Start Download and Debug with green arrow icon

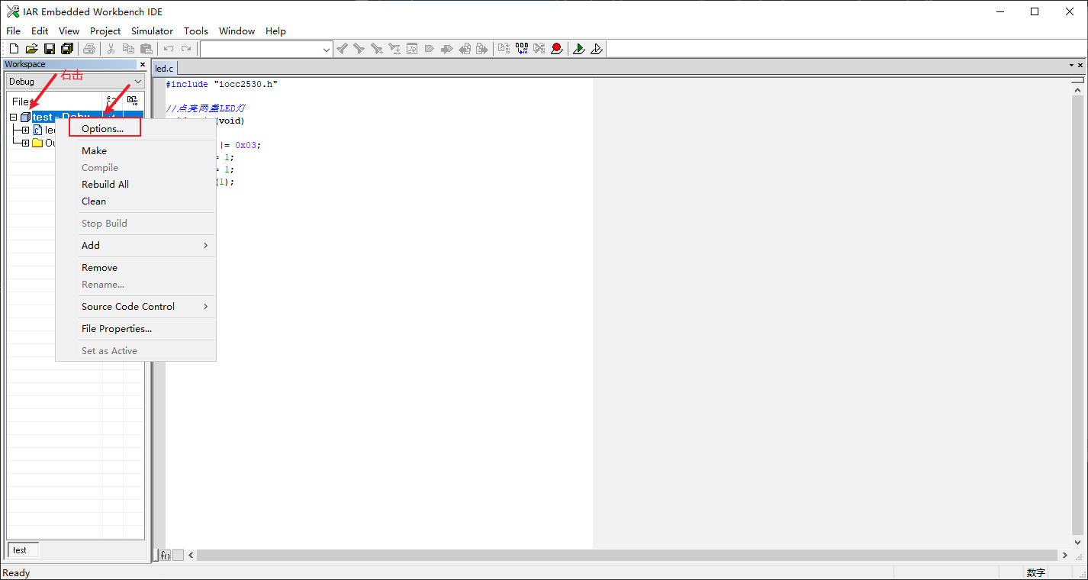click(579, 49)
